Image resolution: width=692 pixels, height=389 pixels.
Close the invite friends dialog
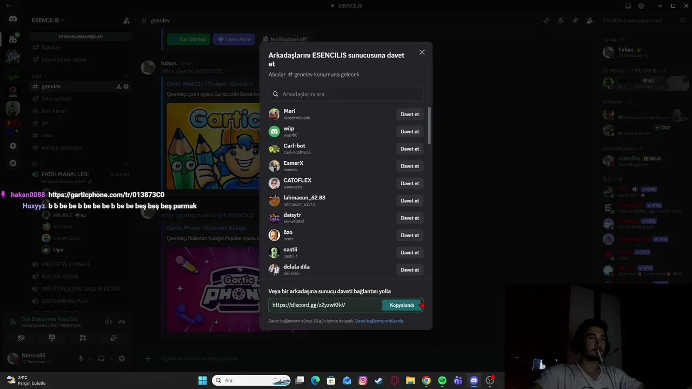(422, 52)
